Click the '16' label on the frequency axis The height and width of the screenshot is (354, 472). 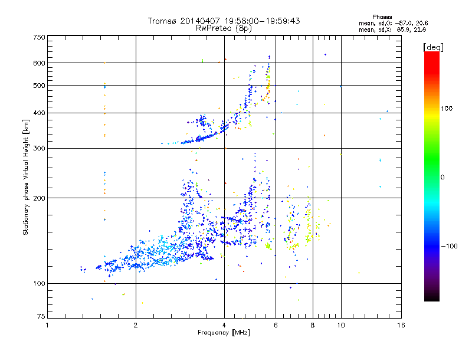(x=401, y=325)
